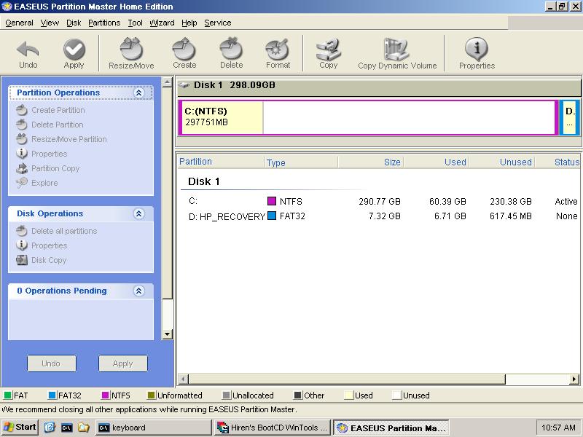Switch to Hiren's BootCD WinTools taskbar button
Image resolution: width=583 pixels, height=437 pixels.
pyautogui.click(x=272, y=428)
